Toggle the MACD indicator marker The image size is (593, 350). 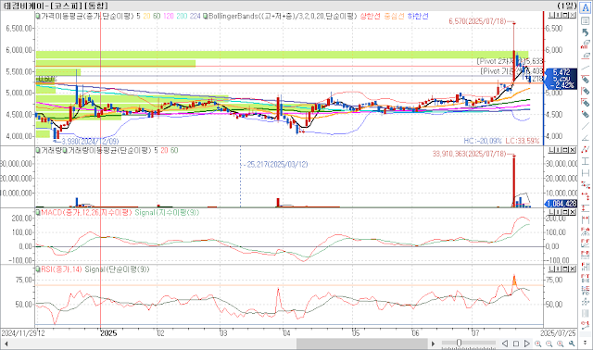tap(38, 212)
